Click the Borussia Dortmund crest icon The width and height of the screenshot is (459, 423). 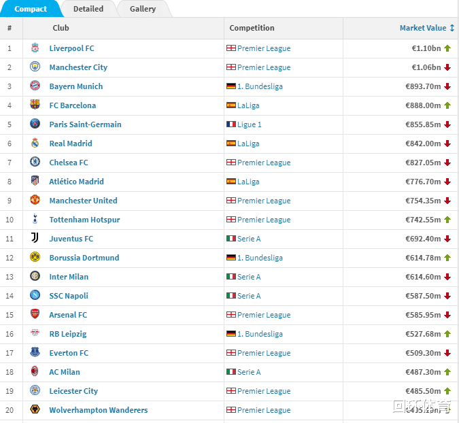pyautogui.click(x=35, y=258)
